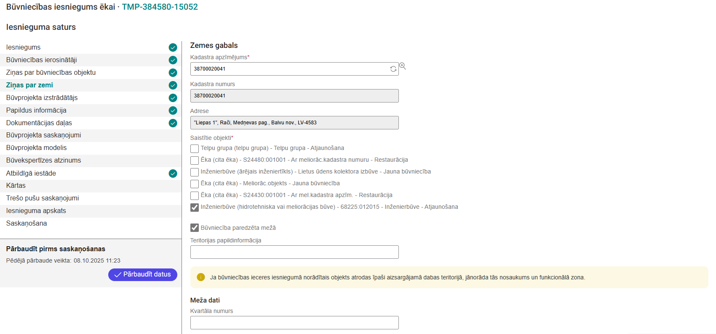Open application link TMP-384580-15052
This screenshot has height=334, width=716.
160,7
